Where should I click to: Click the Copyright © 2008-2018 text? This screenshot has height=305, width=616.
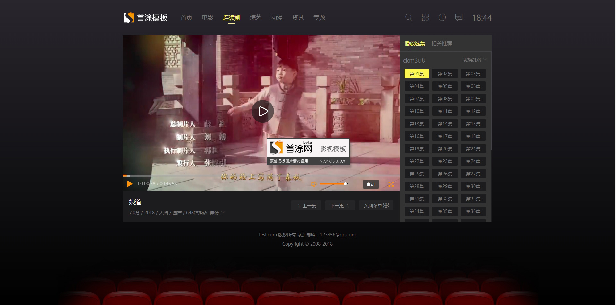[x=307, y=244]
